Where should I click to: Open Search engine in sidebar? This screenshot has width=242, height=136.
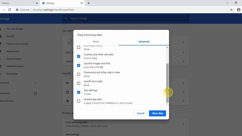click(x=14, y=59)
